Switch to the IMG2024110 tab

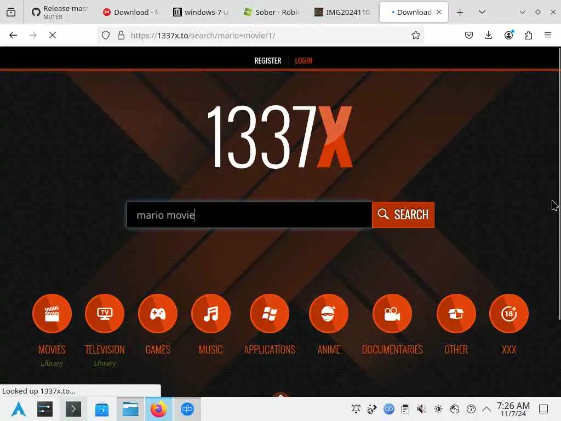click(342, 12)
